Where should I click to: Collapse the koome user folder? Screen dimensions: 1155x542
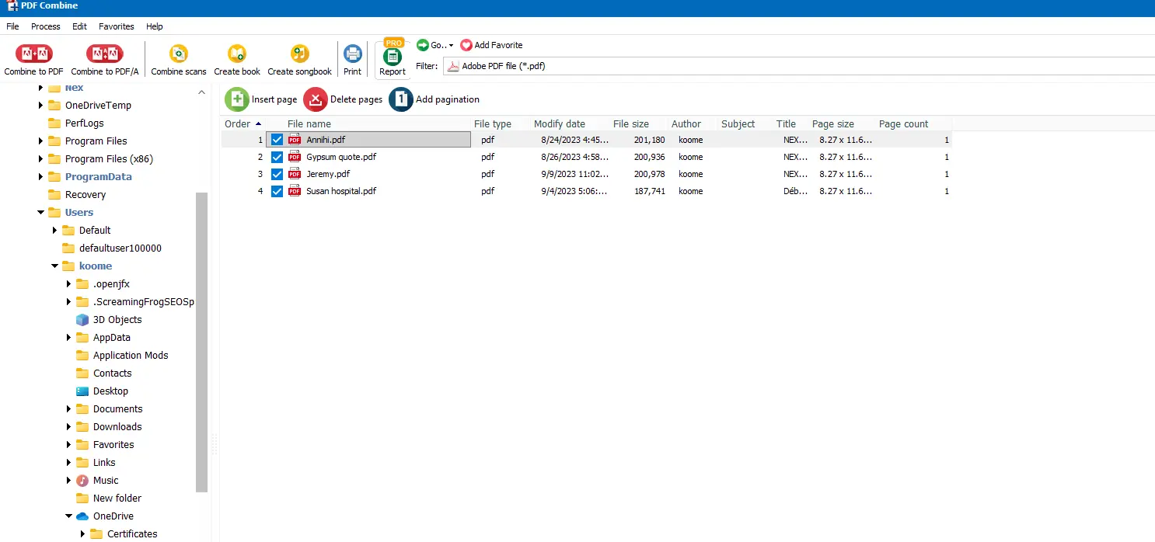[54, 266]
